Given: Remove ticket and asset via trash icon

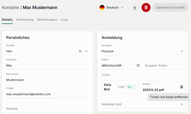Looking at the screenshot, I should (x=182, y=87).
